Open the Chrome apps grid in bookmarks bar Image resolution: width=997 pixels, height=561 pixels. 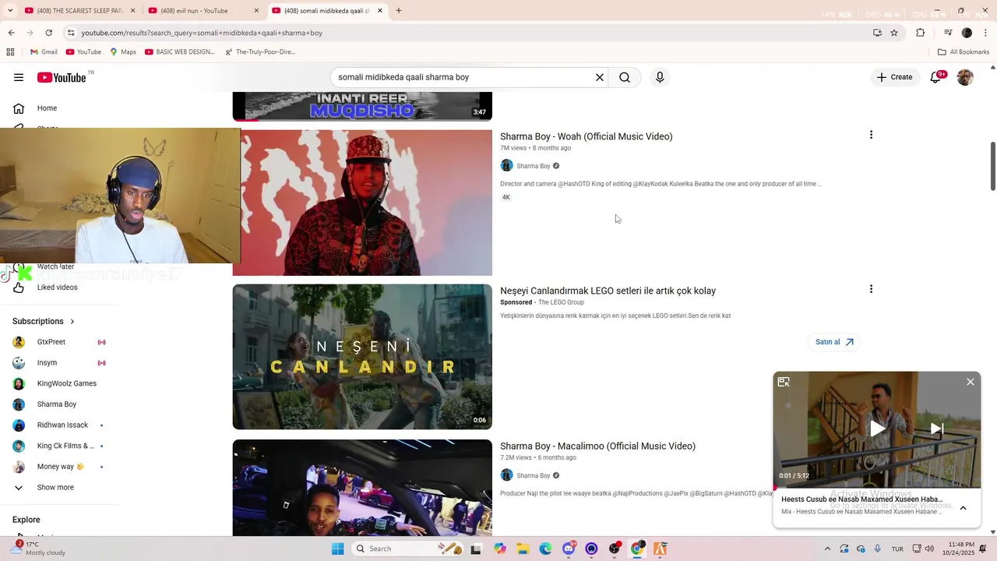[x=10, y=52]
